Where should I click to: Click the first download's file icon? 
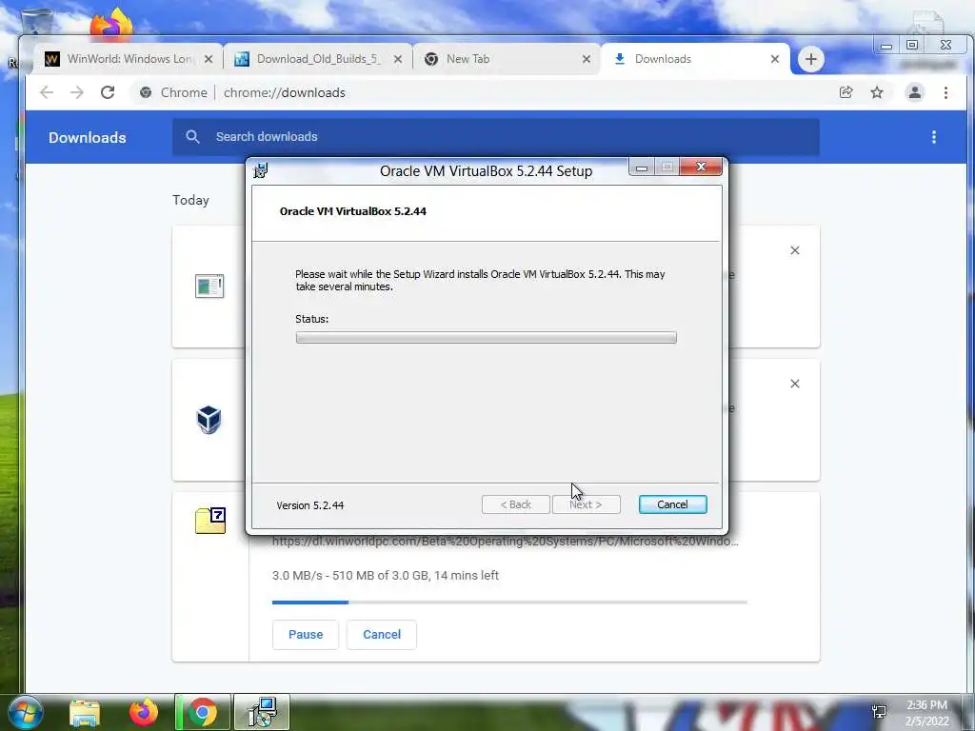point(209,286)
